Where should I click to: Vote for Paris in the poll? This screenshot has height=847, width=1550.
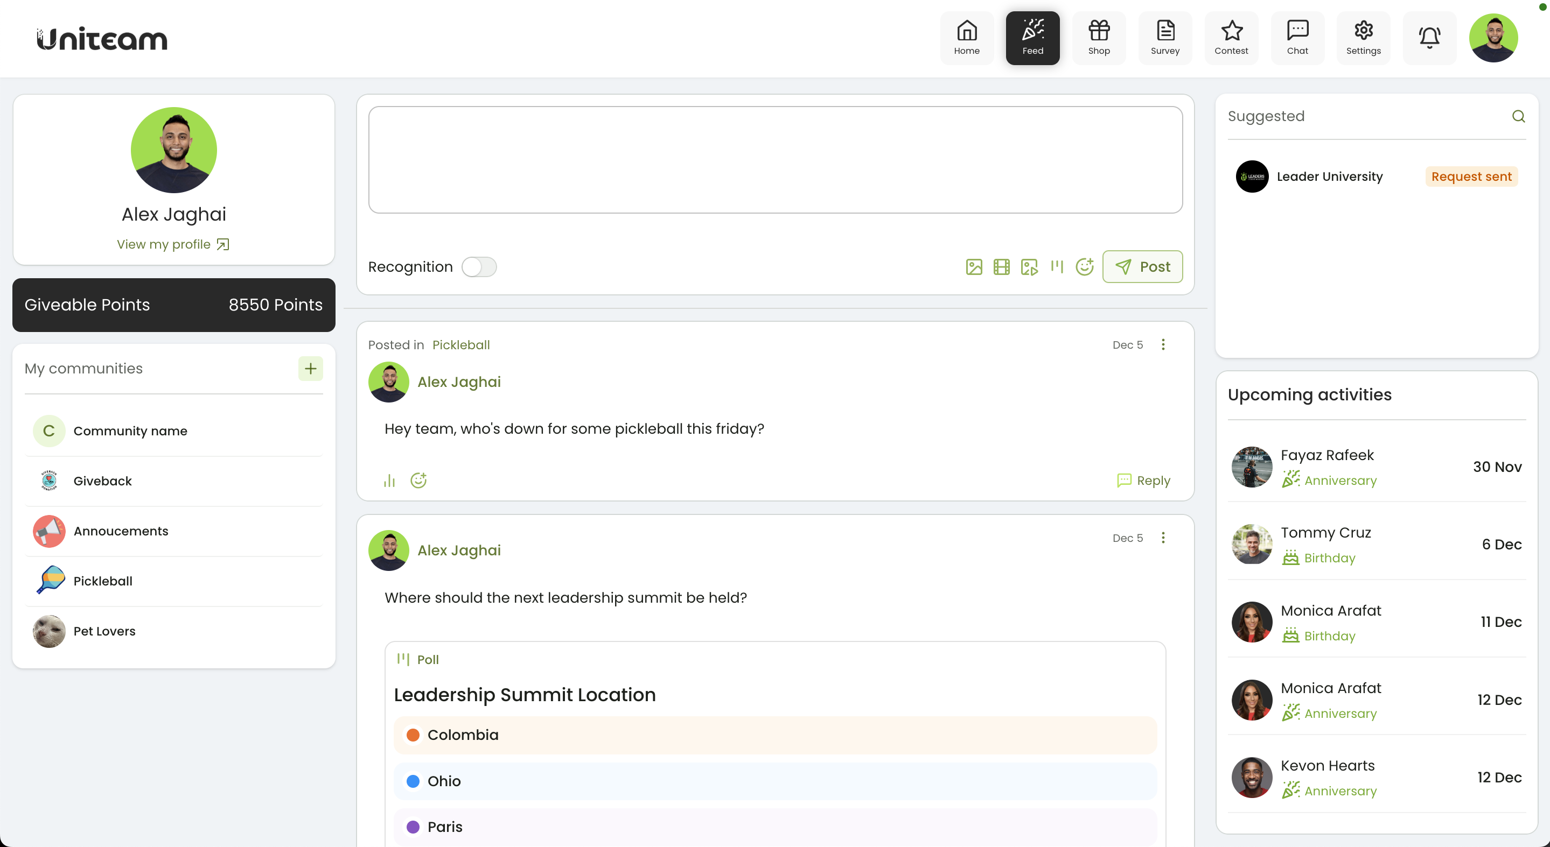[x=775, y=827]
